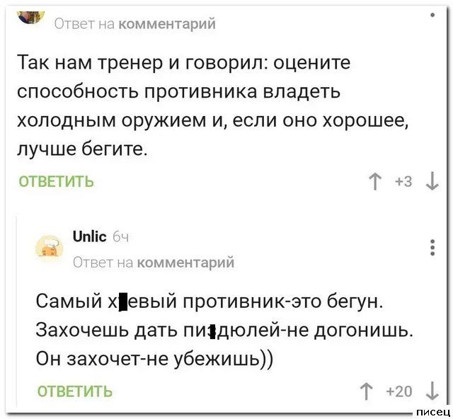453x419 pixels.
Task: Click the options dot at the top right
Action: 432,14
